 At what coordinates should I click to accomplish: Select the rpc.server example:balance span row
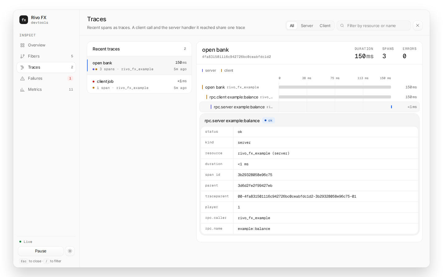point(309,107)
